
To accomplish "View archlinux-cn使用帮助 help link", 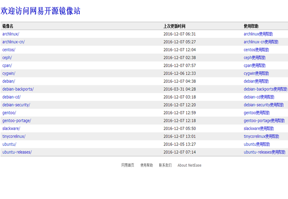I will pyautogui.click(x=261, y=42).
